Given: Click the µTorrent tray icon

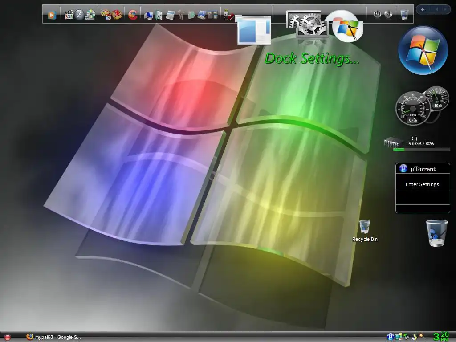Looking at the screenshot, I should [390, 337].
